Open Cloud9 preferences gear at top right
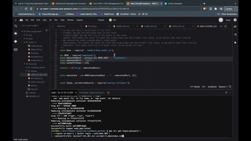251x141 pixels. [235, 20]
